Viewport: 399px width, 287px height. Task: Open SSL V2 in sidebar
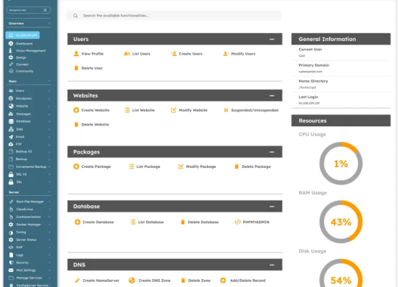[29, 174]
